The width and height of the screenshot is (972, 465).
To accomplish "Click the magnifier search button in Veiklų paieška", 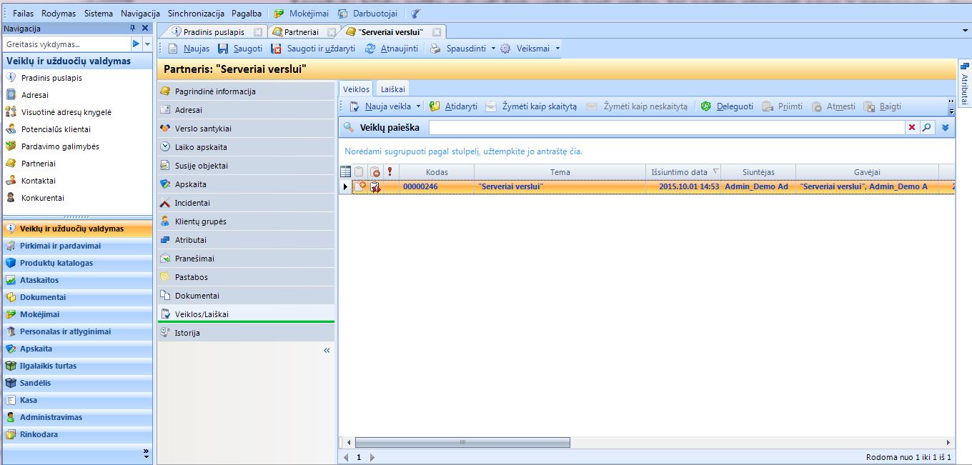I will pos(927,127).
